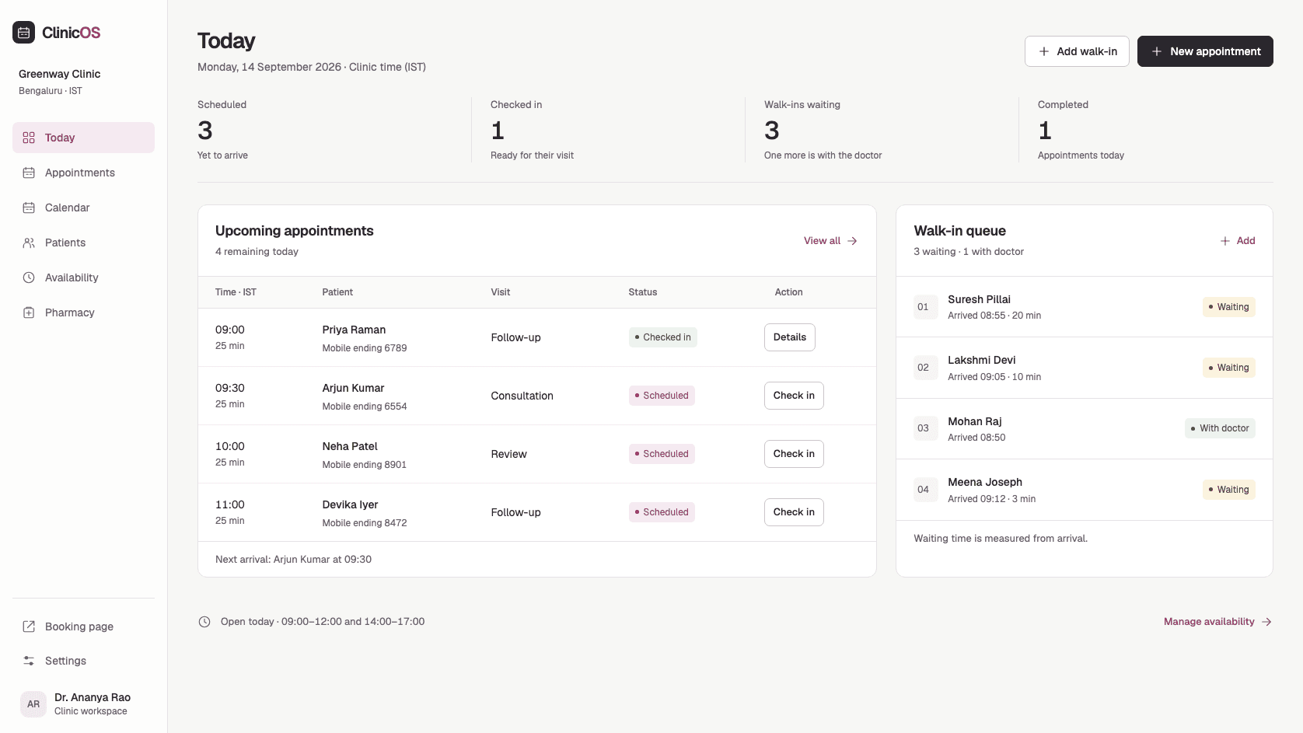Click Arjun Kumar's Scheduled status badge
The width and height of the screenshot is (1303, 733).
(662, 396)
